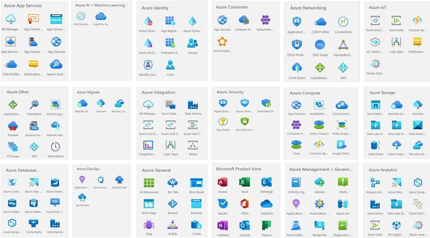The image size is (430, 238).
Task: Click the "Azure Networking" panel heading
Action: coord(308,8)
